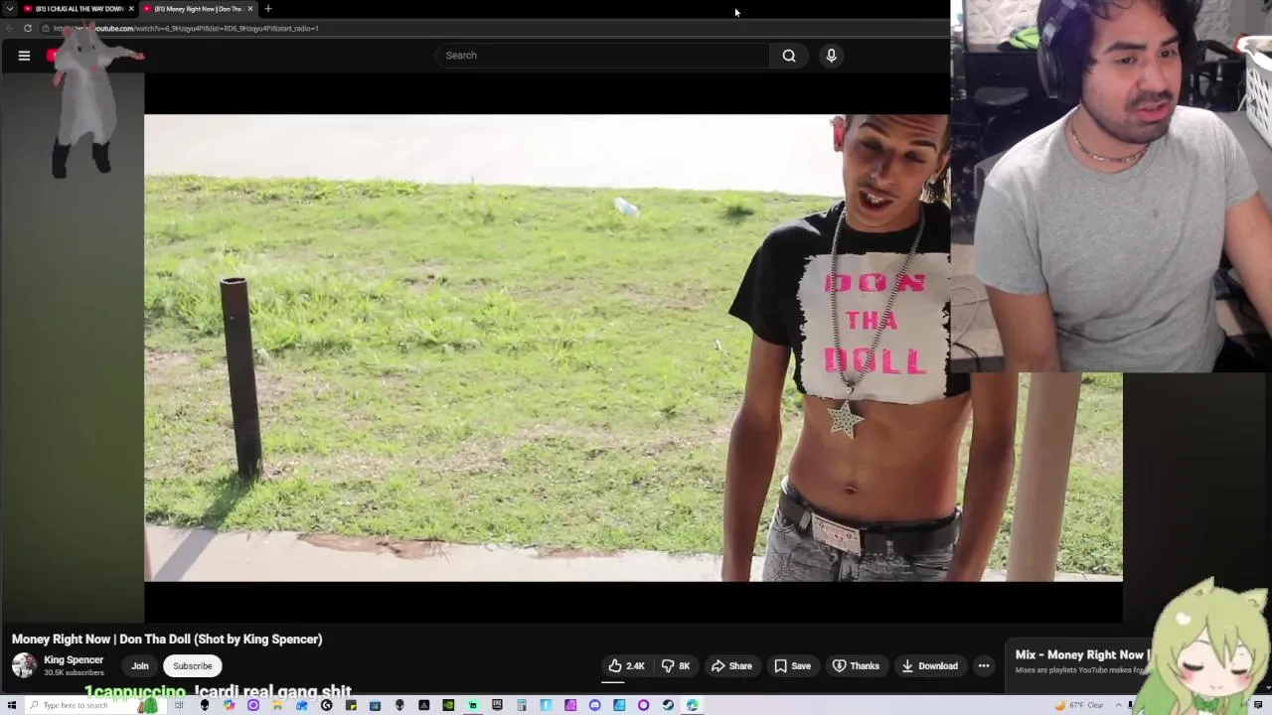Click the video title Money Right Now
This screenshot has width=1272, height=715.
pos(167,640)
